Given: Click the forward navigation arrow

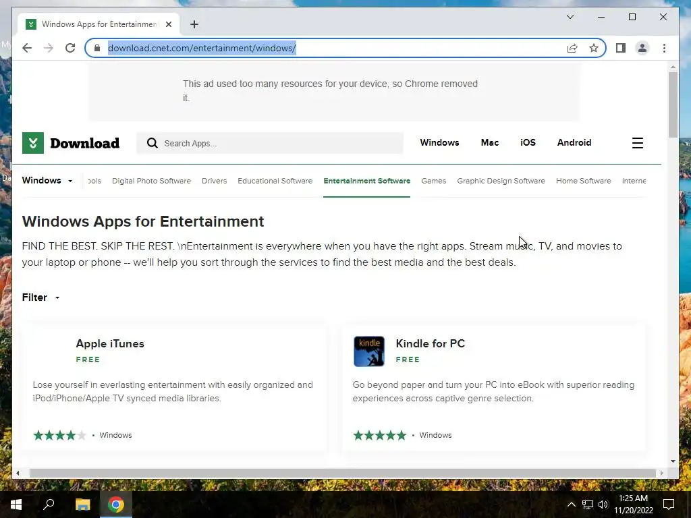Looking at the screenshot, I should 49,48.
